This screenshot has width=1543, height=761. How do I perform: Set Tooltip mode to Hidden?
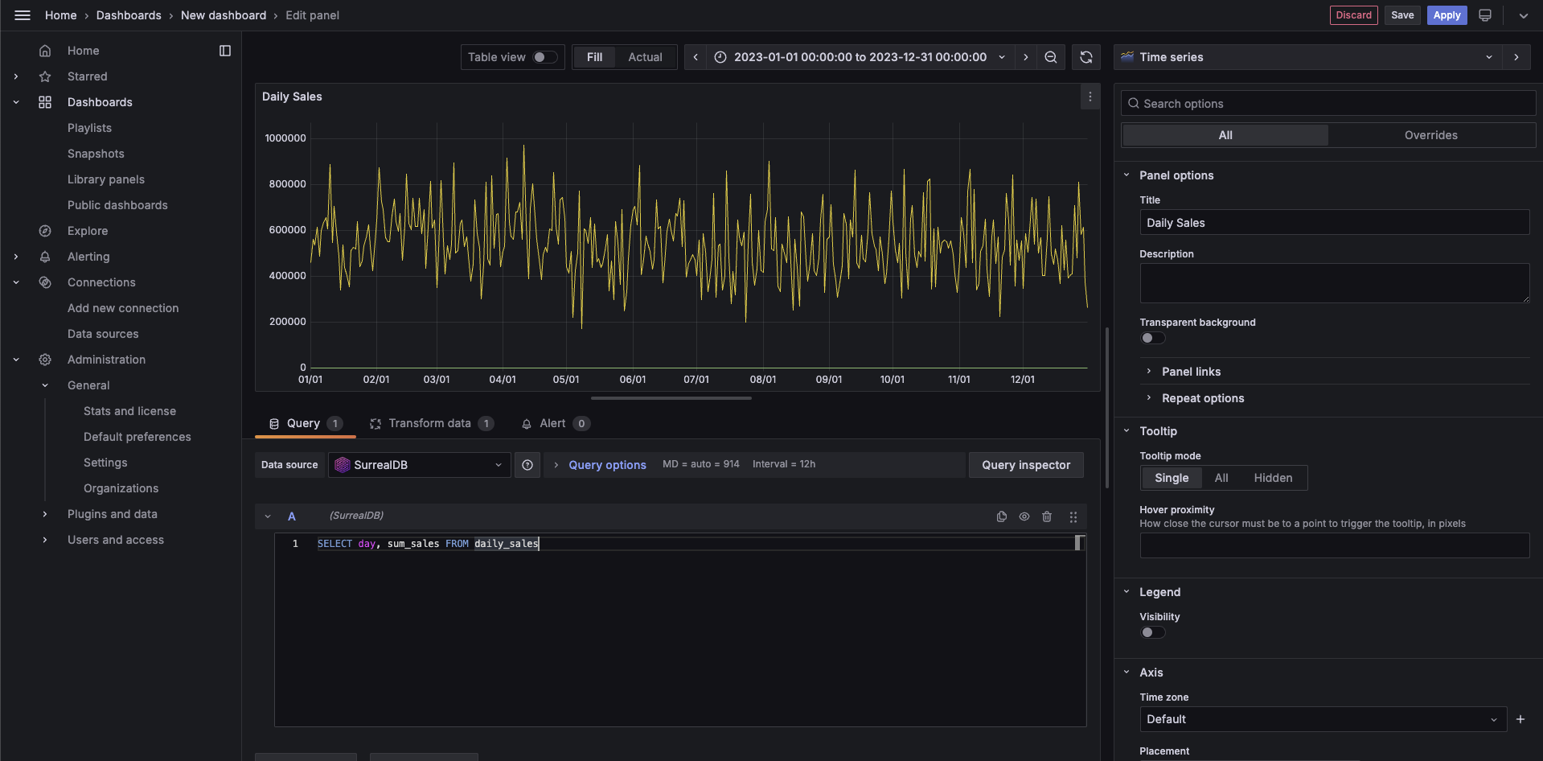point(1272,477)
